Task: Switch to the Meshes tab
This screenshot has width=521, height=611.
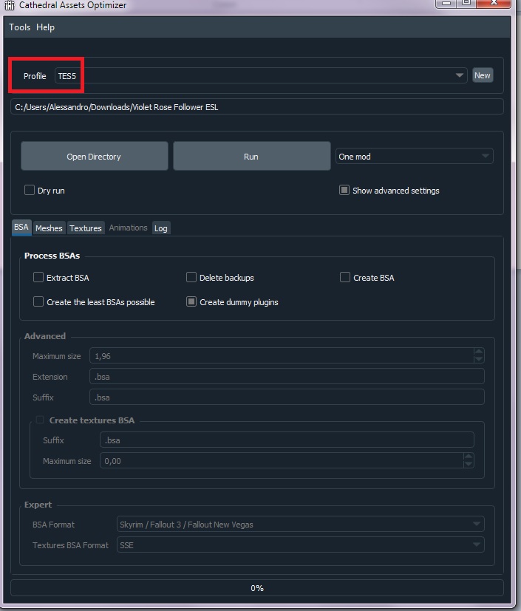Action: [49, 228]
